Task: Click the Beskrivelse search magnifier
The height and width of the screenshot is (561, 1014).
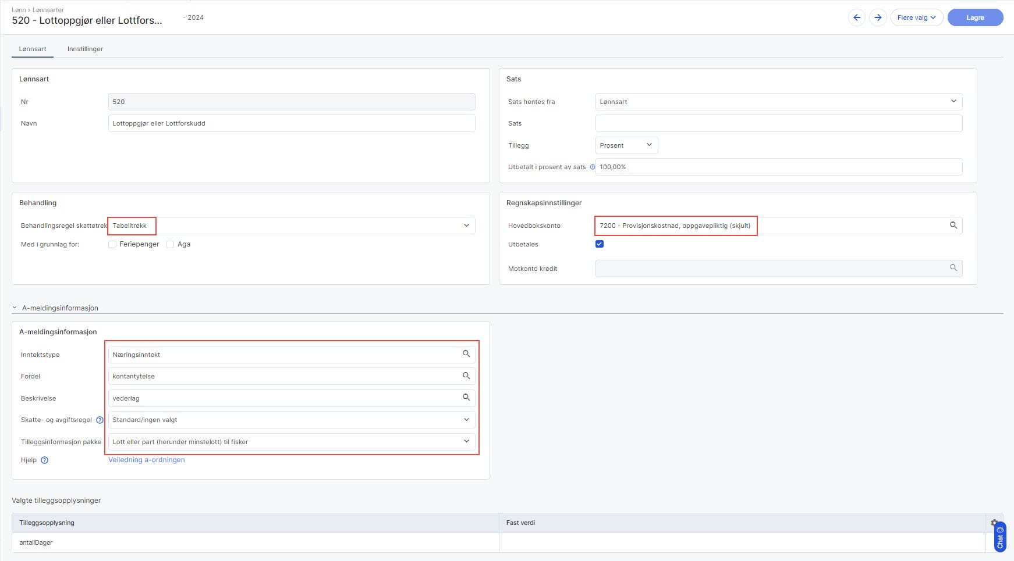Action: (466, 398)
